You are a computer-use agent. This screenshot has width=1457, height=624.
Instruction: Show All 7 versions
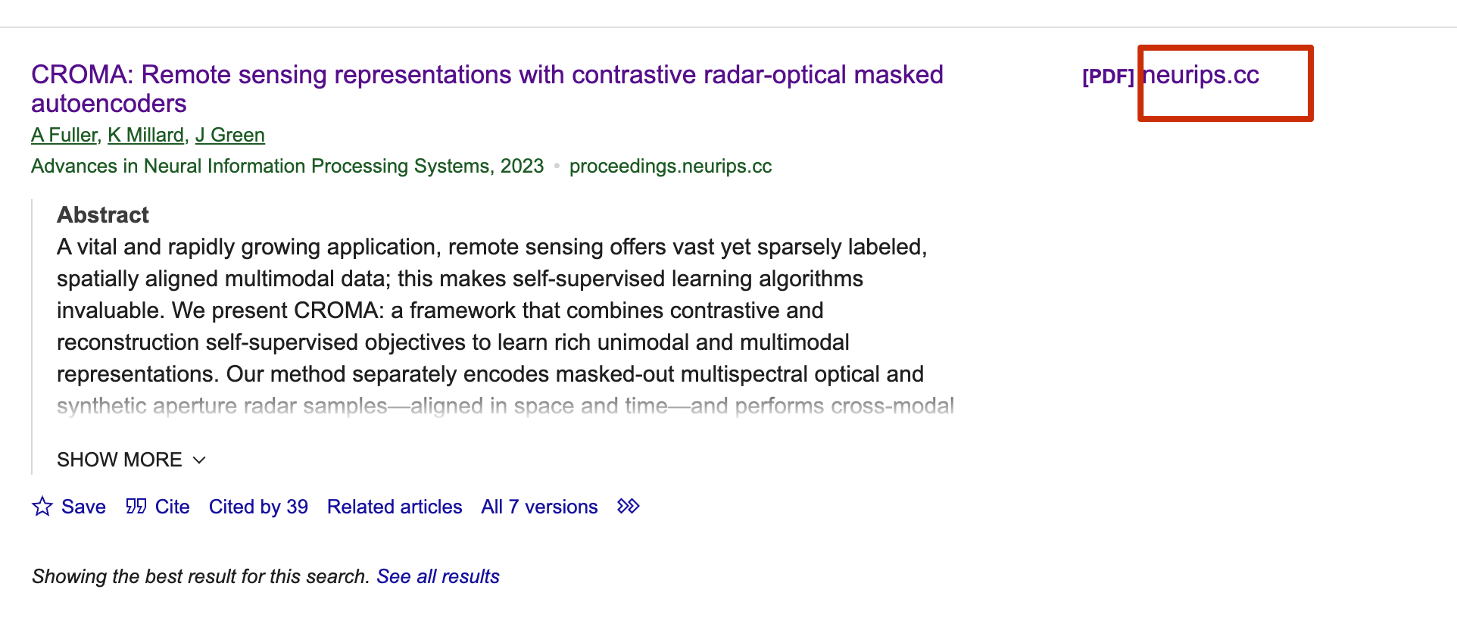point(539,507)
